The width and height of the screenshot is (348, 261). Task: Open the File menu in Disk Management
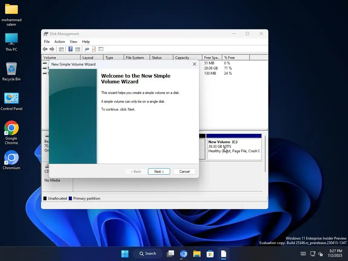pos(47,41)
